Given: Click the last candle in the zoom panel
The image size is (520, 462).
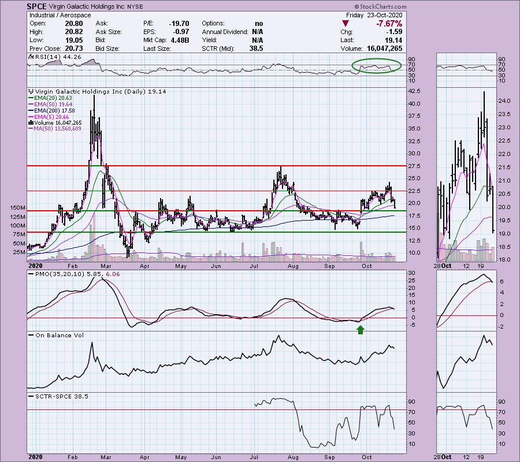Looking at the screenshot, I should pyautogui.click(x=493, y=210).
